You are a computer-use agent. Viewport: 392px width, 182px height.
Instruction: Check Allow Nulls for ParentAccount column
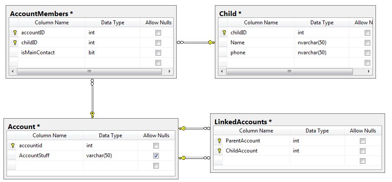coord(362,141)
